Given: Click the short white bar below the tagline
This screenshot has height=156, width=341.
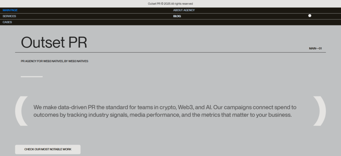Looking at the screenshot, I should click(32, 77).
